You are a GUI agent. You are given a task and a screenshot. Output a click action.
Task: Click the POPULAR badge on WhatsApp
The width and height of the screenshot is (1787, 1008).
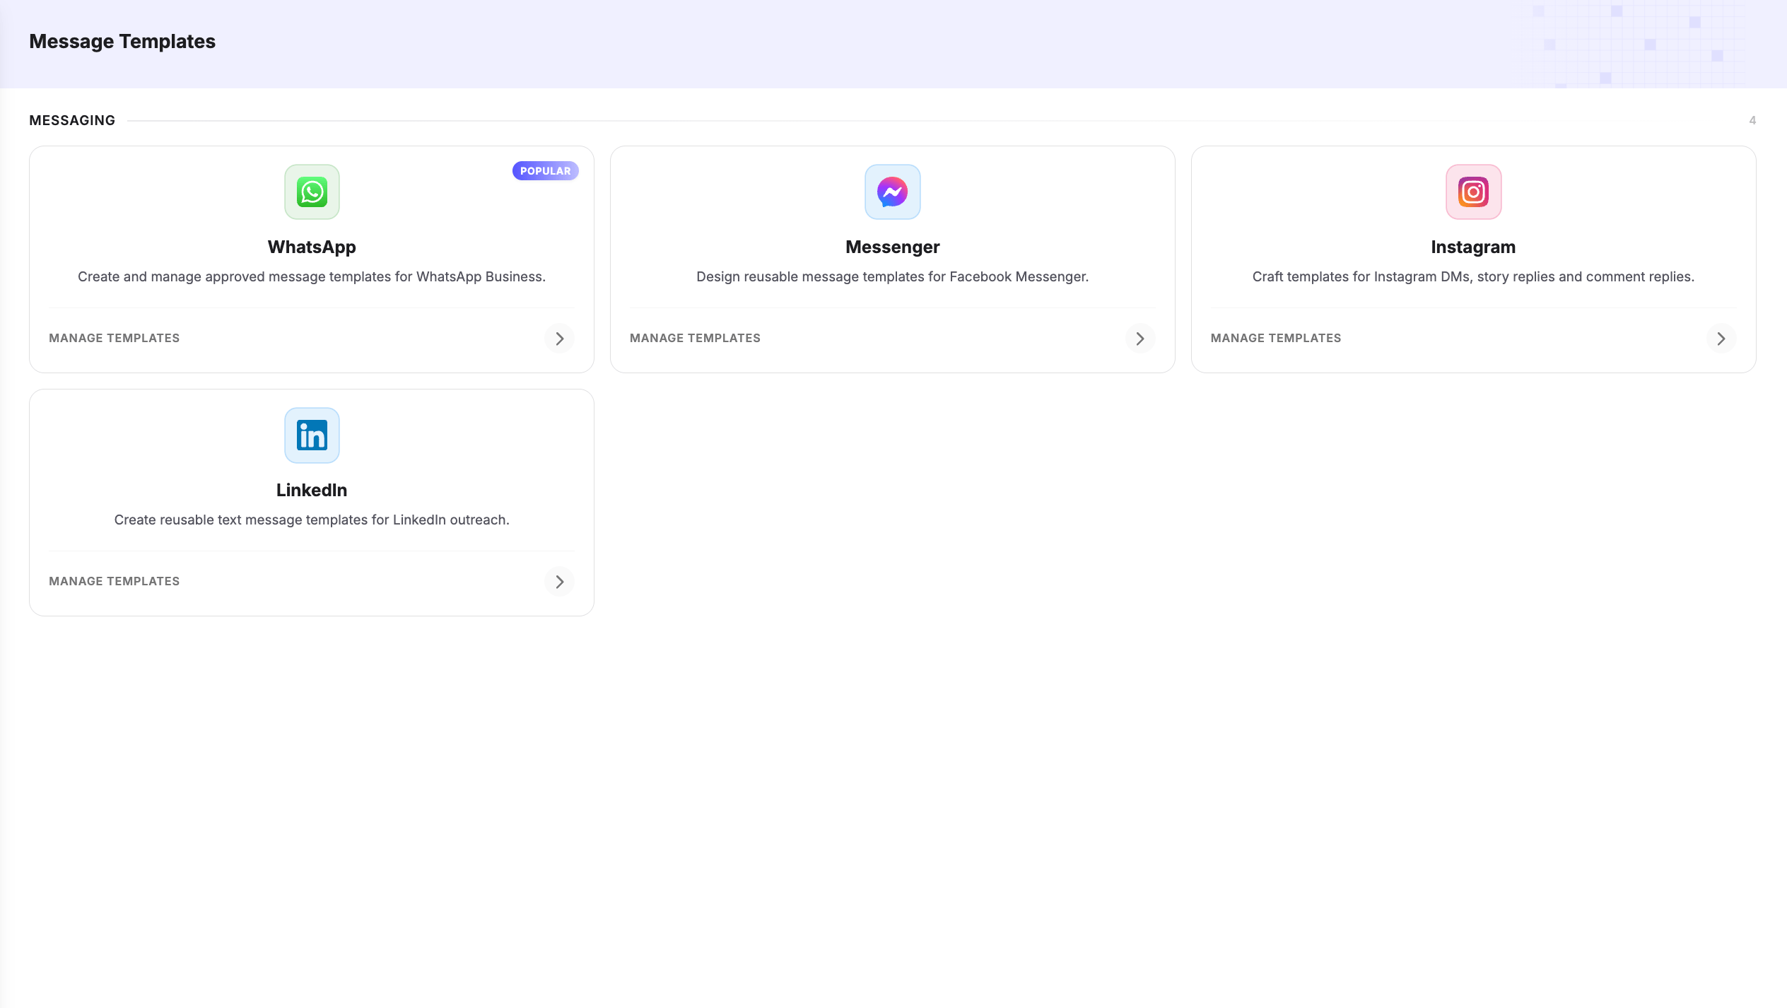pos(545,171)
